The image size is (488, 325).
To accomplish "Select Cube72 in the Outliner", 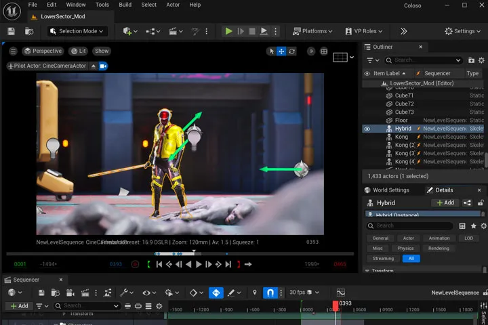I will click(x=404, y=104).
